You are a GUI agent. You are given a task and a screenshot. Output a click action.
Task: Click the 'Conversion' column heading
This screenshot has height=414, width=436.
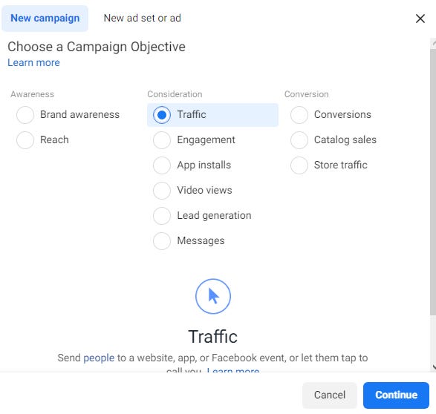(x=307, y=94)
